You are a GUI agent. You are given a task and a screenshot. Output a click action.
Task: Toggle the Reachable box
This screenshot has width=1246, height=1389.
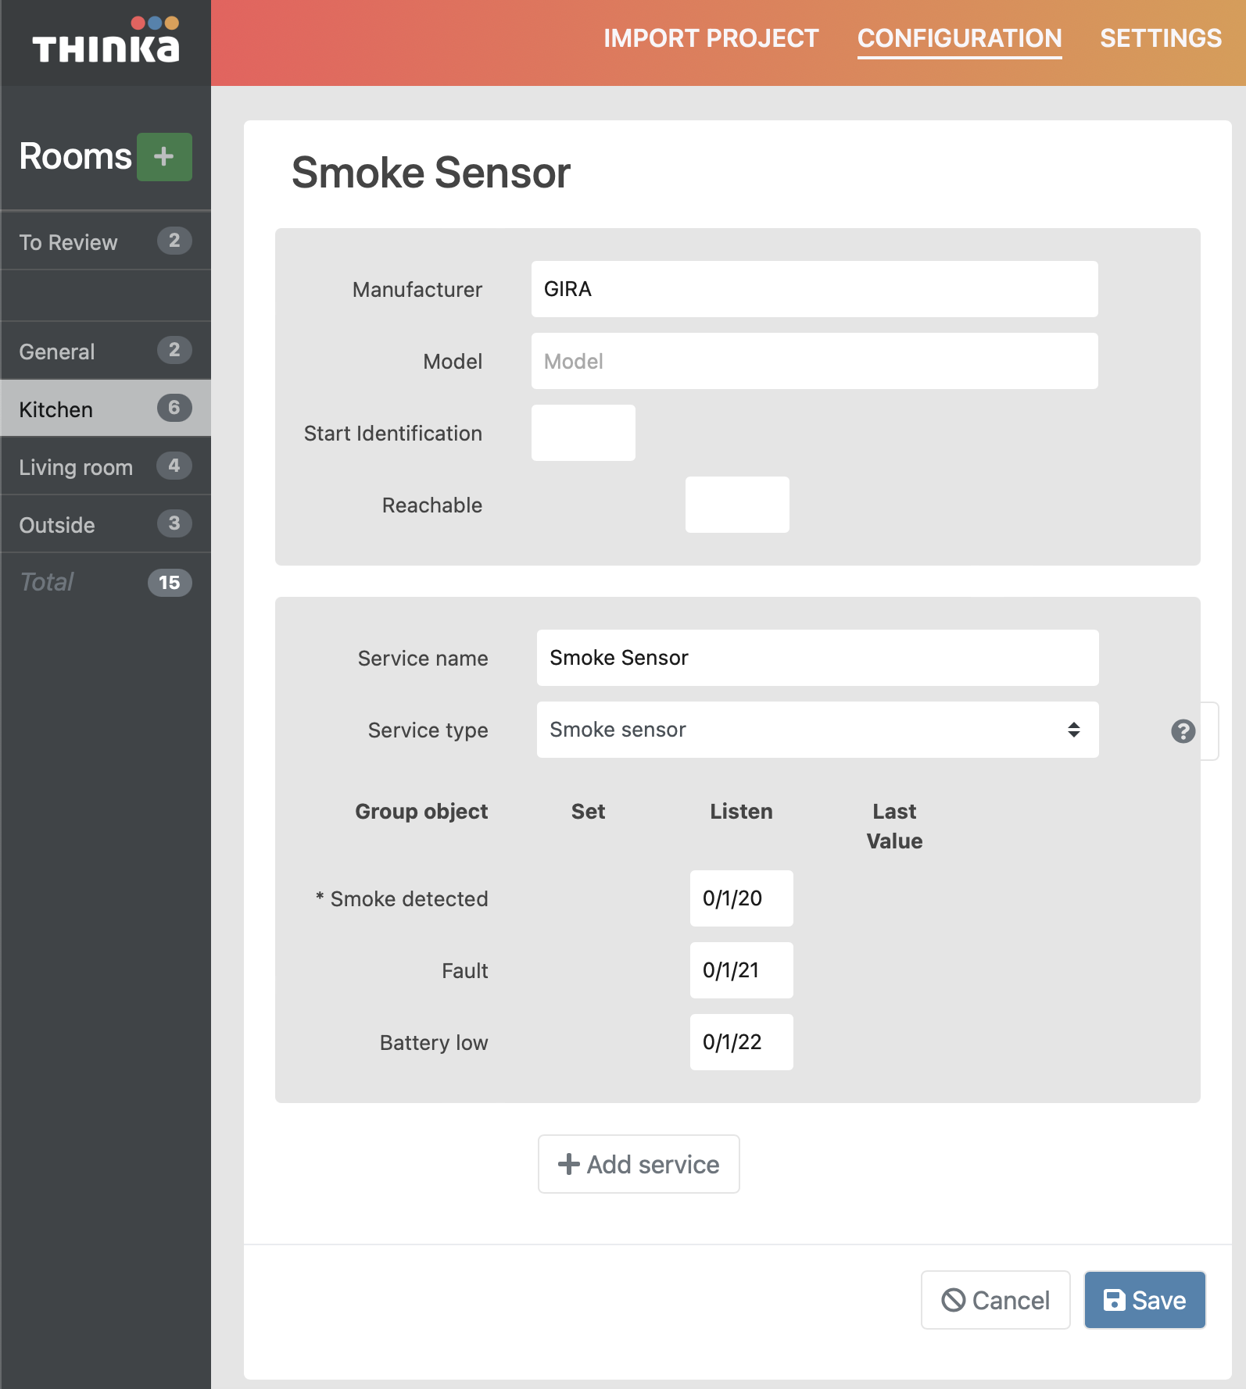pos(736,505)
